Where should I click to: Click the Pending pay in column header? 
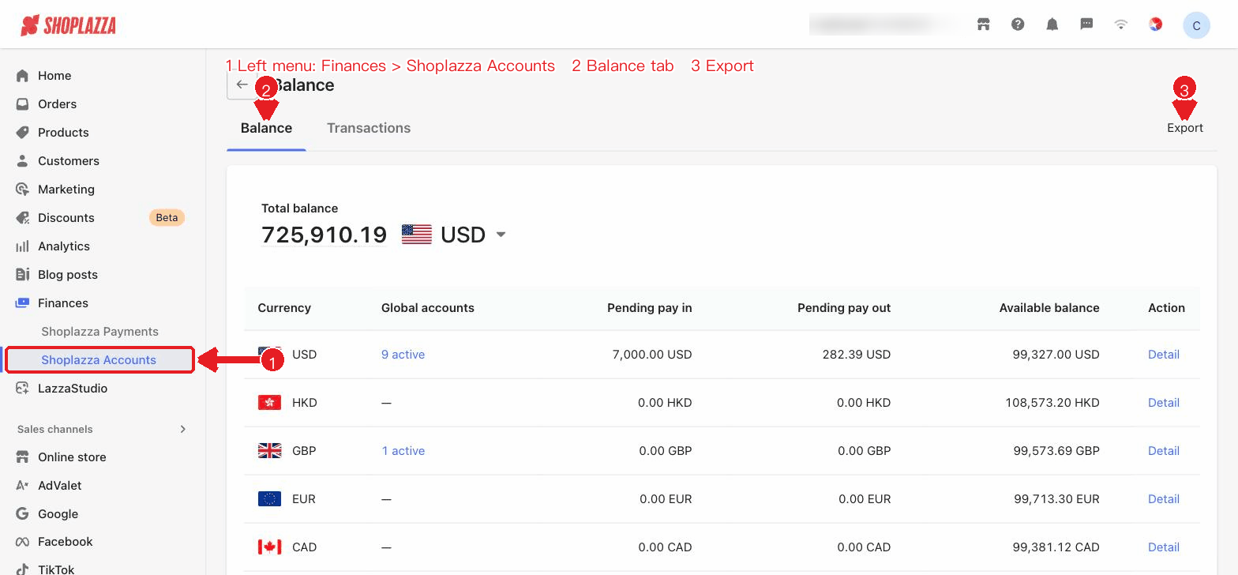point(650,308)
